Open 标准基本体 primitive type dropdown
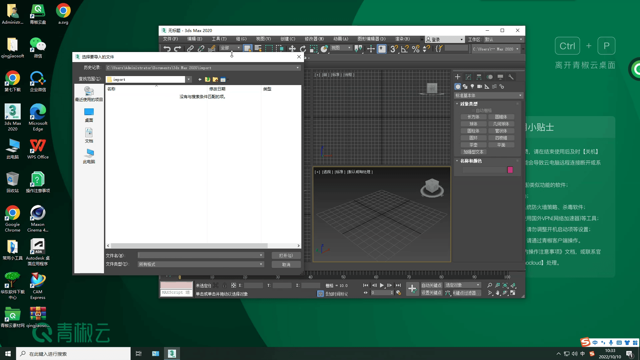This screenshot has width=640, height=360. click(488, 95)
